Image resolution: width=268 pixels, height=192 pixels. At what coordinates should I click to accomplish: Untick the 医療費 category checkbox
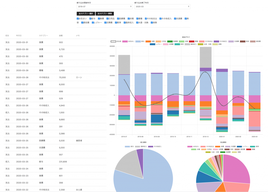click(x=118, y=19)
